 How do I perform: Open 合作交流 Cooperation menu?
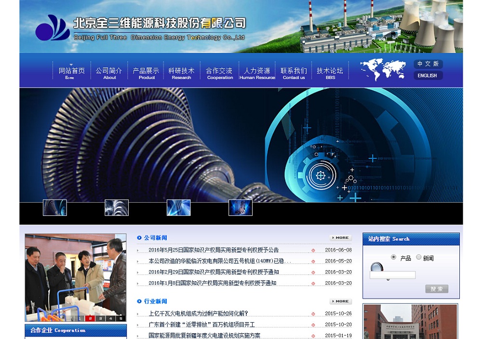(x=219, y=73)
